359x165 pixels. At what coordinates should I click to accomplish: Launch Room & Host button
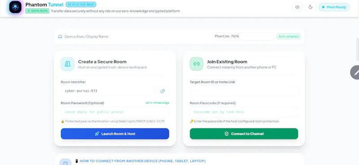coord(115,134)
